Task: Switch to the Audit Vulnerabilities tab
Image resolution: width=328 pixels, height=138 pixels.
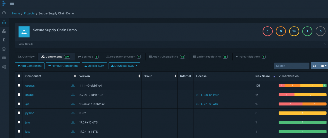Action: (x=167, y=57)
